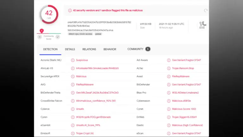Click the alert icon in the malicious banner
The height and width of the screenshot is (137, 243).
pyautogui.click(x=70, y=10)
